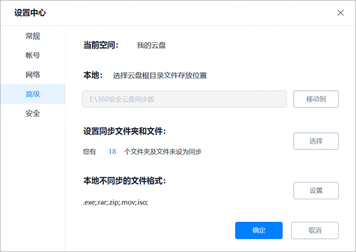Click the blue 18 unsynced count link
The height and width of the screenshot is (252, 356).
click(x=112, y=152)
